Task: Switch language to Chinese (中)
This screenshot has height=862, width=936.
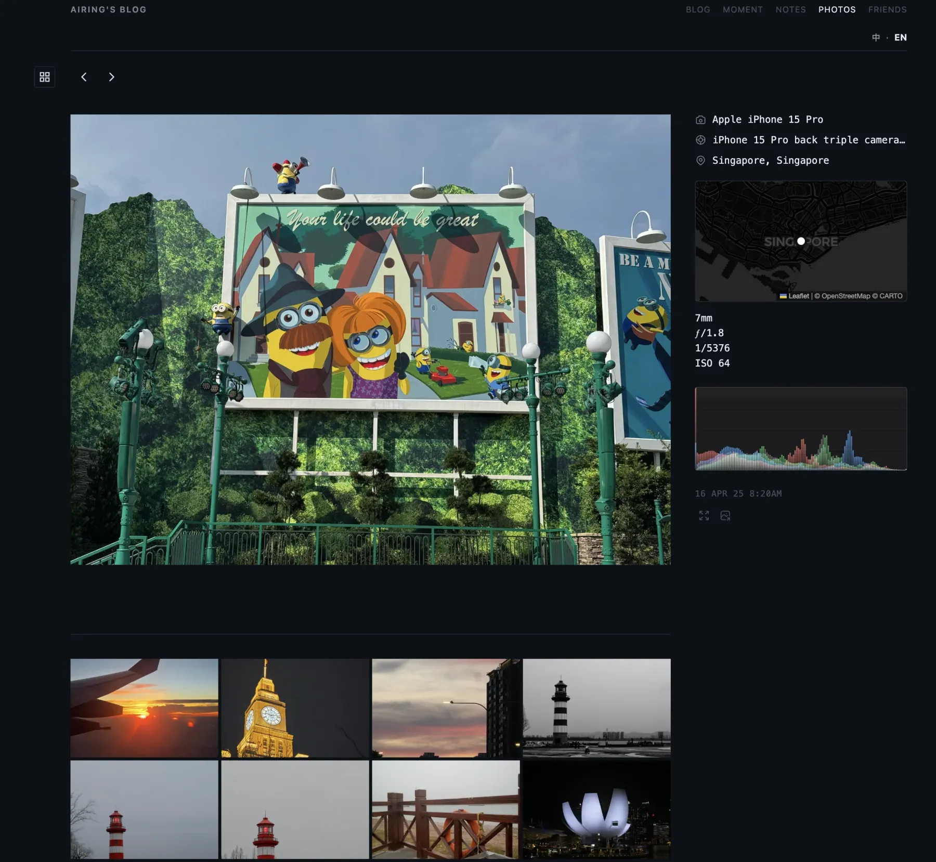Action: (876, 37)
